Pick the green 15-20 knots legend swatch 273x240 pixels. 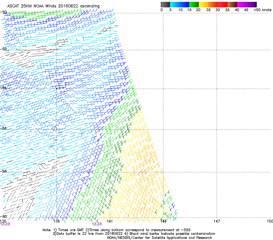click(x=194, y=4)
